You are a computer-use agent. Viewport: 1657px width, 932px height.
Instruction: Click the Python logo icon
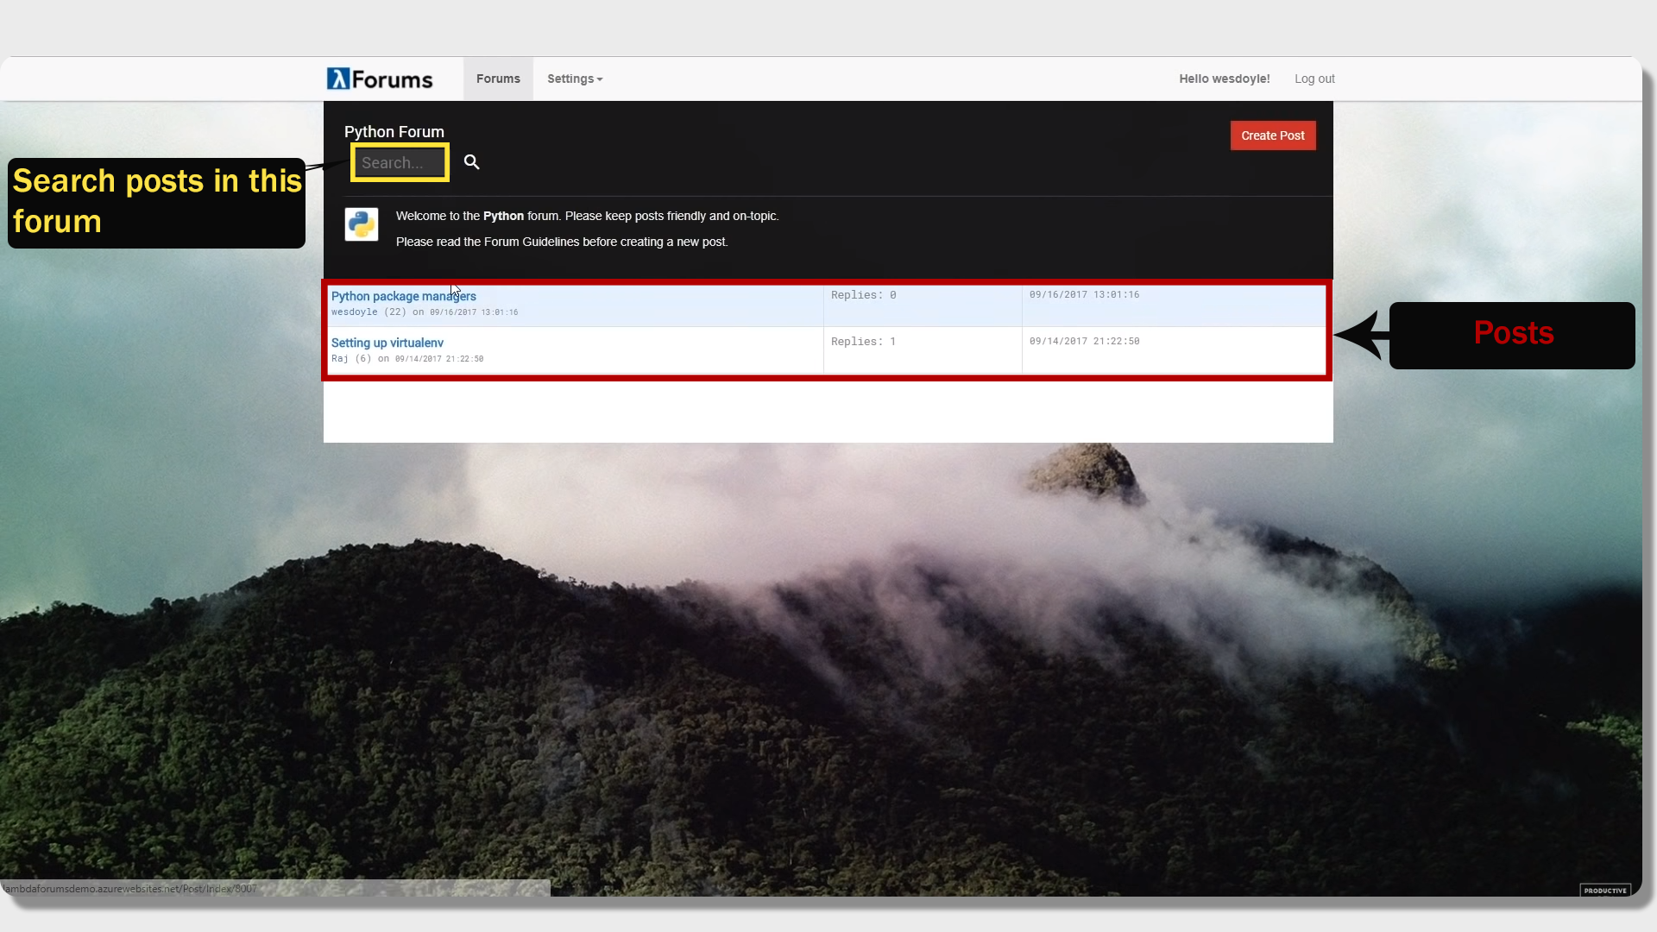click(362, 224)
